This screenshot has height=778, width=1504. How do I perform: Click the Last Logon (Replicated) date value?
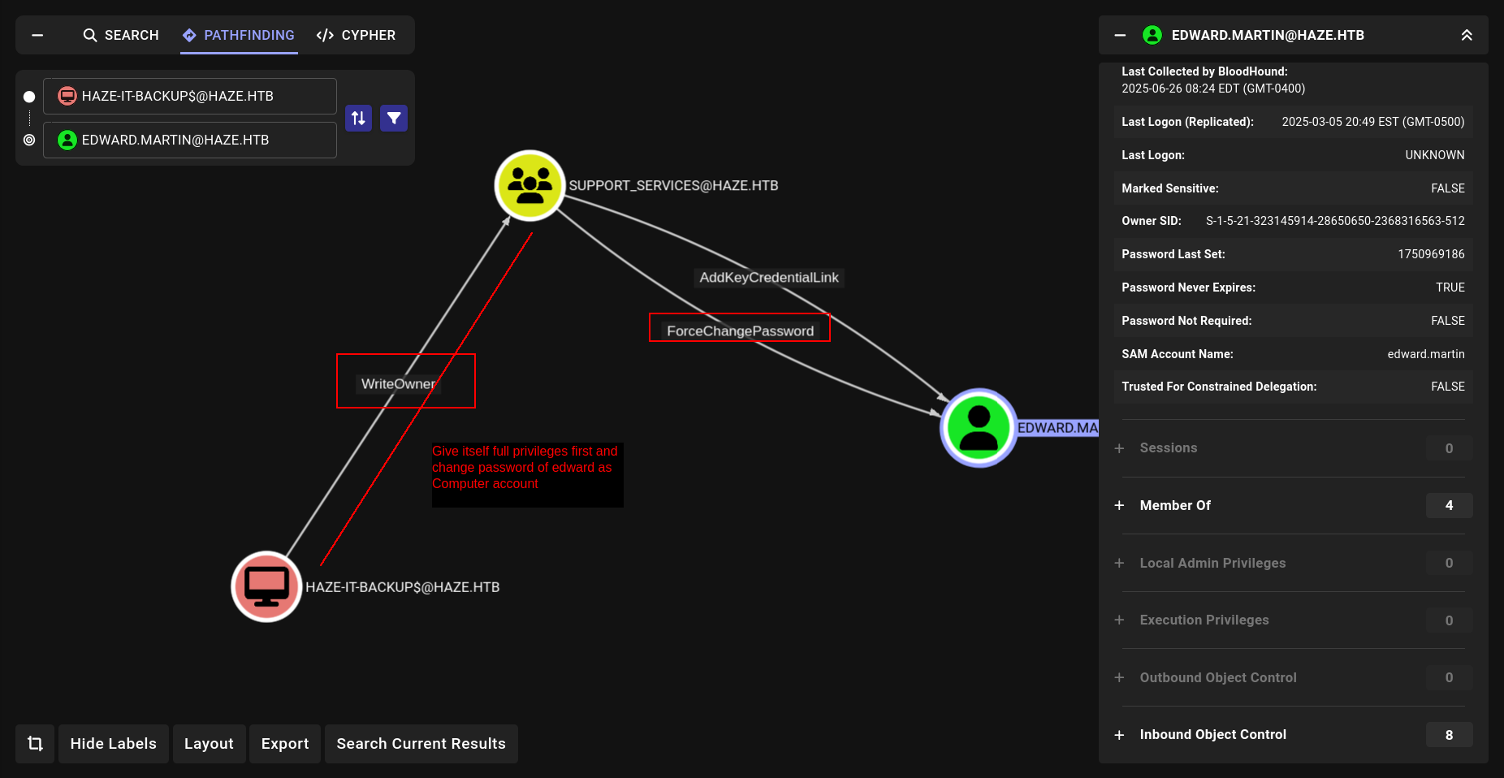tap(1373, 122)
